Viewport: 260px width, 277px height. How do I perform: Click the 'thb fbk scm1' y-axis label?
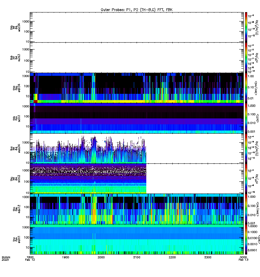click(x=17, y=118)
